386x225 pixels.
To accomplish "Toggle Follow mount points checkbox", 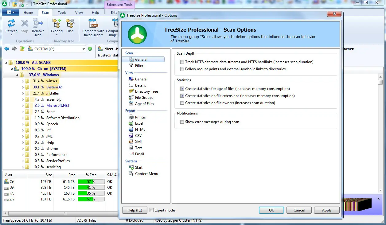I will [182, 69].
